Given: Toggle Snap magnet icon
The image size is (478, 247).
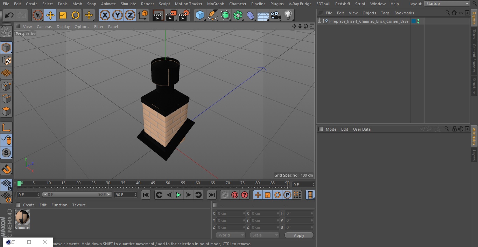Looking at the screenshot, I should pos(6,170).
